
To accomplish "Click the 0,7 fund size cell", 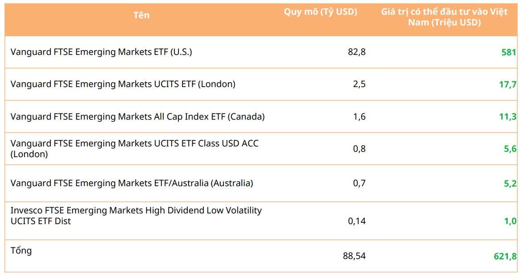I will (x=359, y=183).
